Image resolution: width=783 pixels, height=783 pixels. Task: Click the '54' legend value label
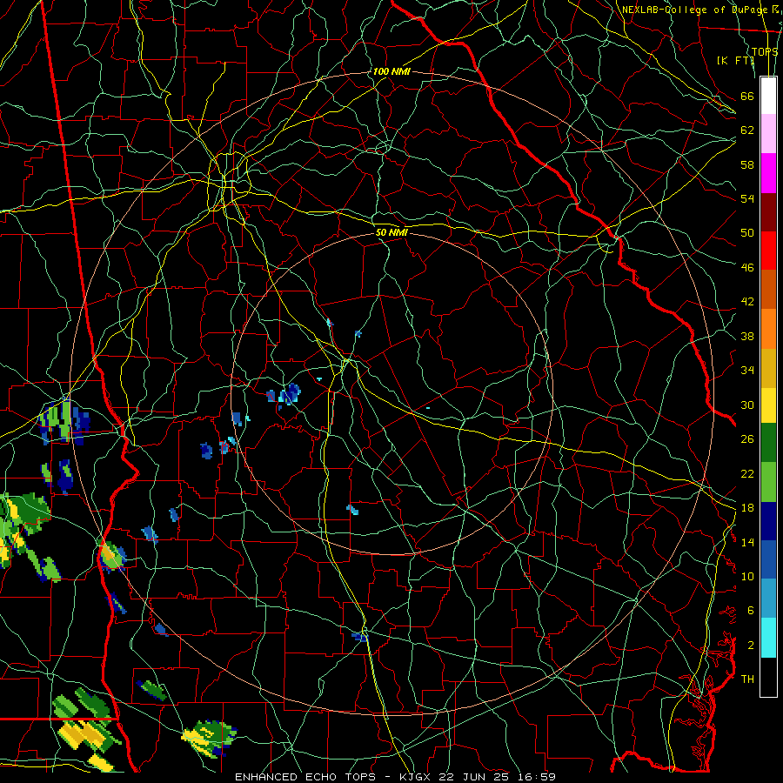click(747, 198)
